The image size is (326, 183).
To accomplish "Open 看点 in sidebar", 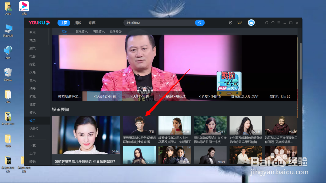I will point(32,32).
